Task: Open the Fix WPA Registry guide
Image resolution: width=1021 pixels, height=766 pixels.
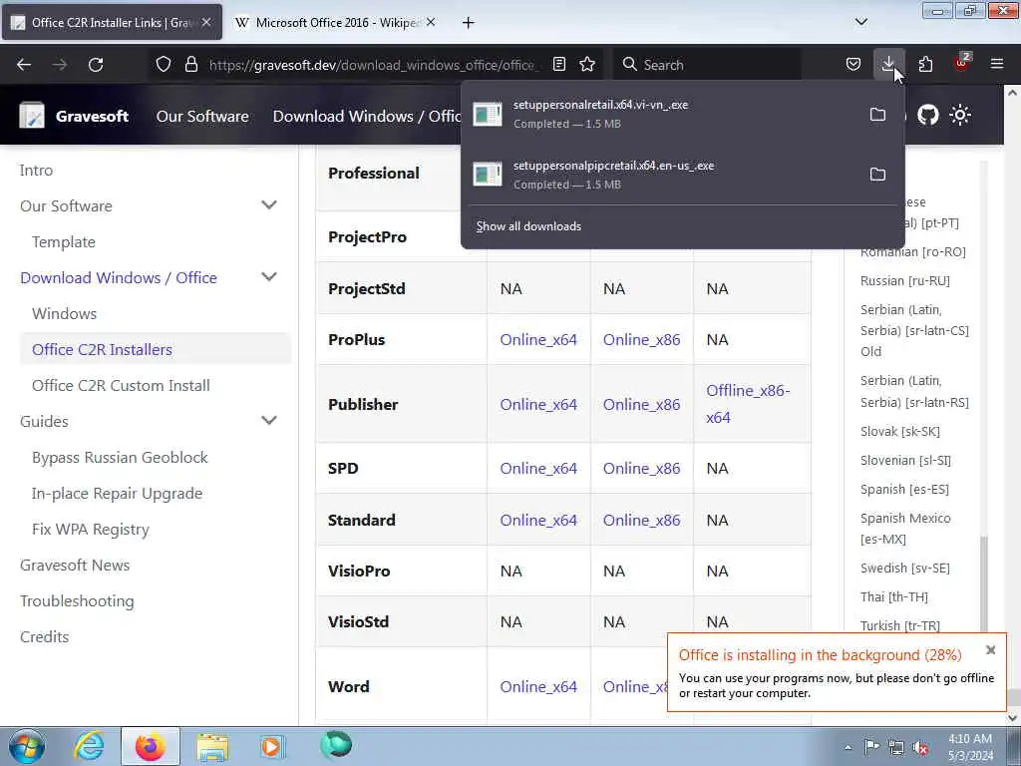Action: pyautogui.click(x=91, y=529)
